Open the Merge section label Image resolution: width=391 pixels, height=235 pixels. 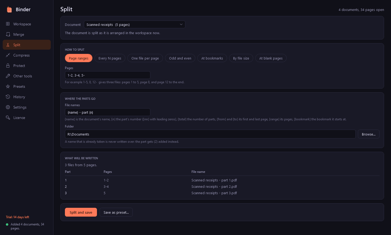point(19,34)
